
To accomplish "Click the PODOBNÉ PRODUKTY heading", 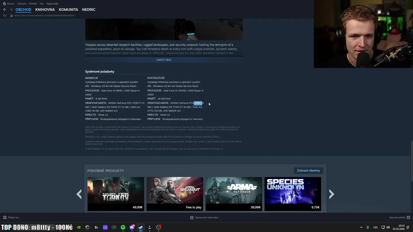I will click(106, 171).
